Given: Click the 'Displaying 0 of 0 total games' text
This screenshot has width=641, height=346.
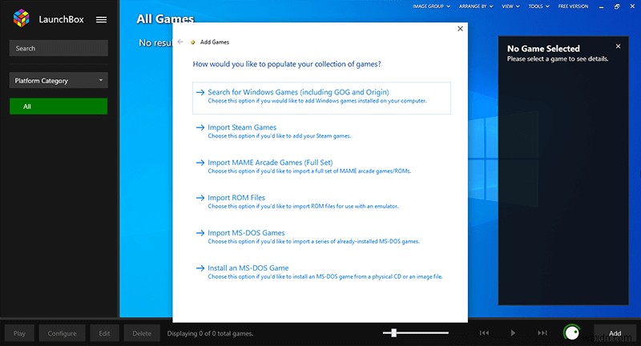Looking at the screenshot, I should pos(210,333).
